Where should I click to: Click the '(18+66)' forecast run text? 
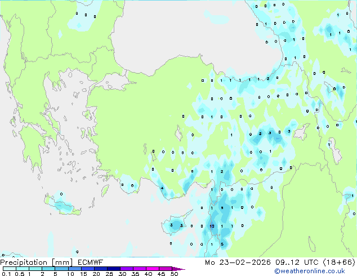339,262
